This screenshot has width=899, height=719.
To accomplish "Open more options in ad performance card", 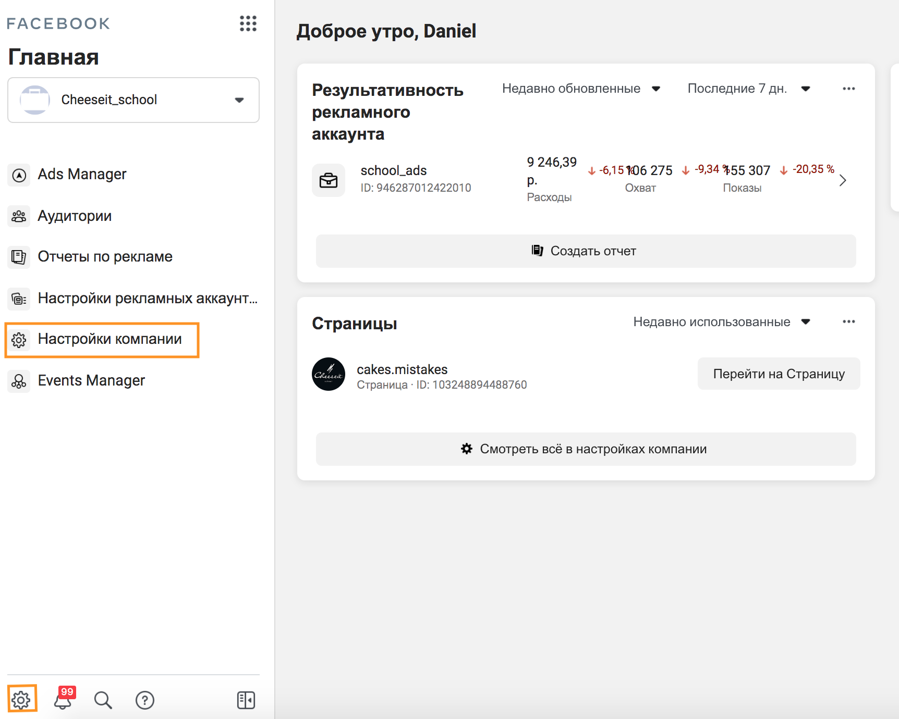I will point(849,89).
